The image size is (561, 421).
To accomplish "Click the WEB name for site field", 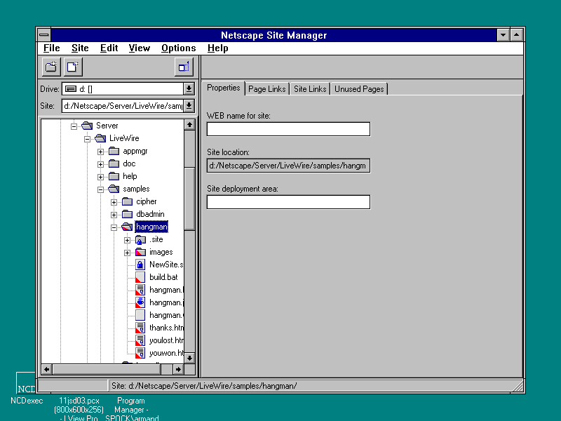I will coord(288,129).
